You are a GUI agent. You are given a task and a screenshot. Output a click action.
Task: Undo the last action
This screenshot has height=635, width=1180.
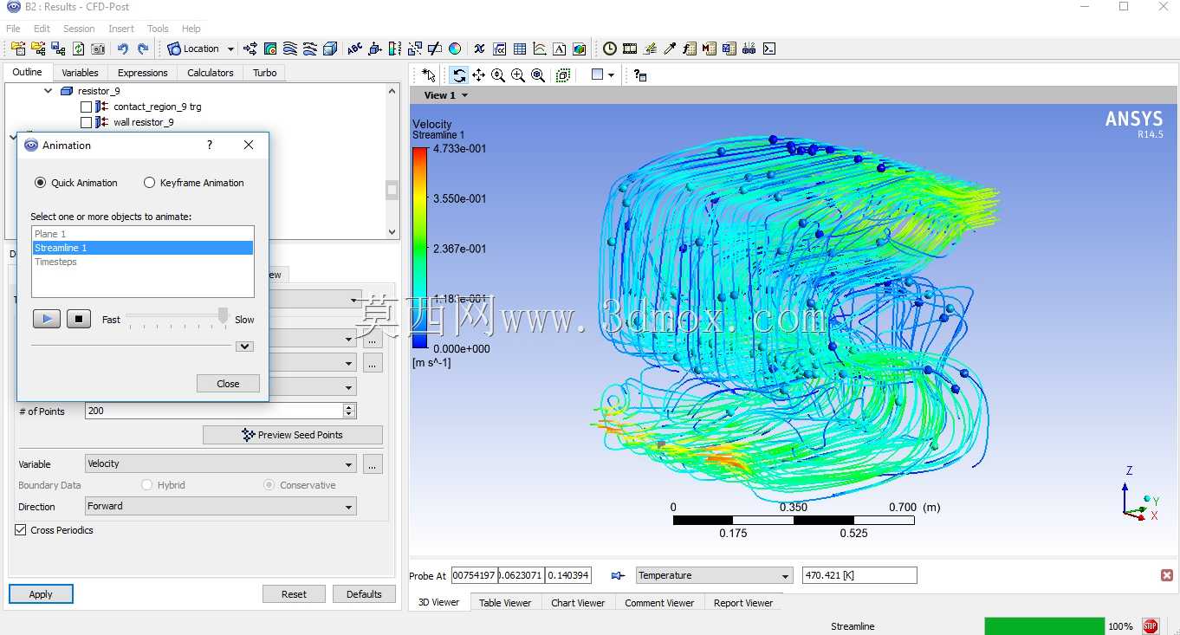click(x=122, y=49)
